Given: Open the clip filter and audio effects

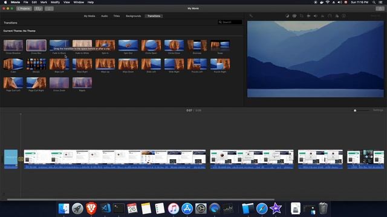Looking at the screenshot, I should 337,16.
